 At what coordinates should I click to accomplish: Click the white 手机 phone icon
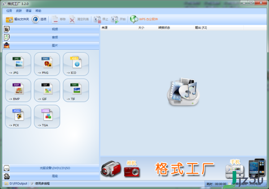coord(234,172)
